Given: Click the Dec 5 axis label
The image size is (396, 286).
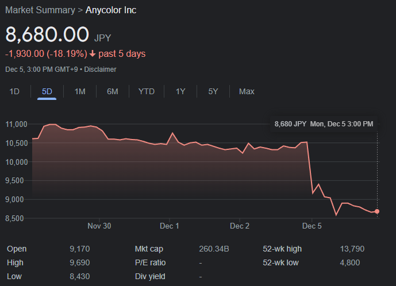Looking at the screenshot, I should pos(312,226).
